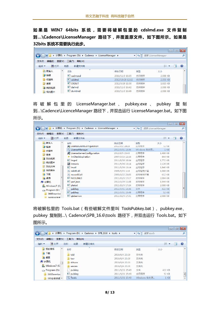Select the cadmosd file icon
The width and height of the screenshot is (220, 311).
point(69,76)
